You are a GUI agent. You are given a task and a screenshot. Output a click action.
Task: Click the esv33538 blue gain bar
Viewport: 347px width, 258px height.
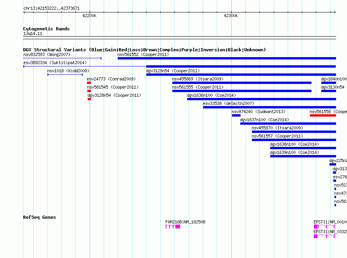pyautogui.click(x=269, y=107)
